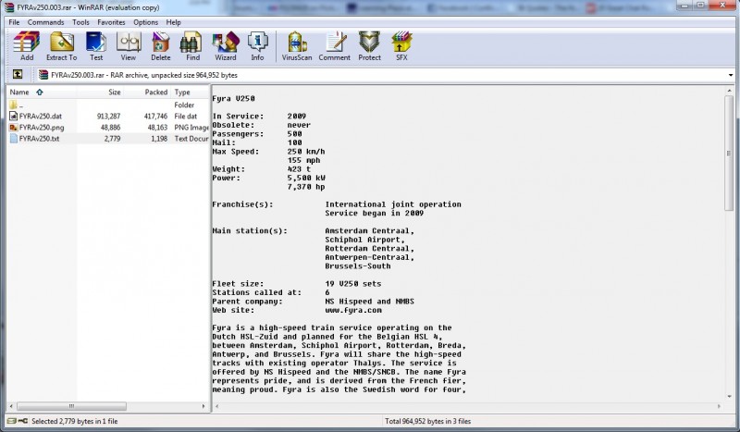
Task: Click the Total 964,952 bytes status text
Action: coord(427,421)
